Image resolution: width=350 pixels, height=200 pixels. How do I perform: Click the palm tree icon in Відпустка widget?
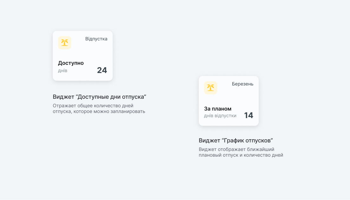coord(65,42)
